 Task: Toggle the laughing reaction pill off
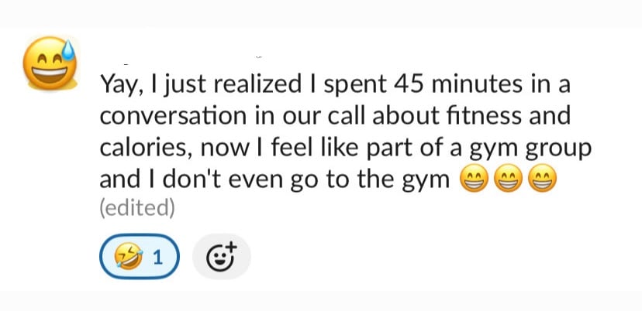[x=140, y=257]
